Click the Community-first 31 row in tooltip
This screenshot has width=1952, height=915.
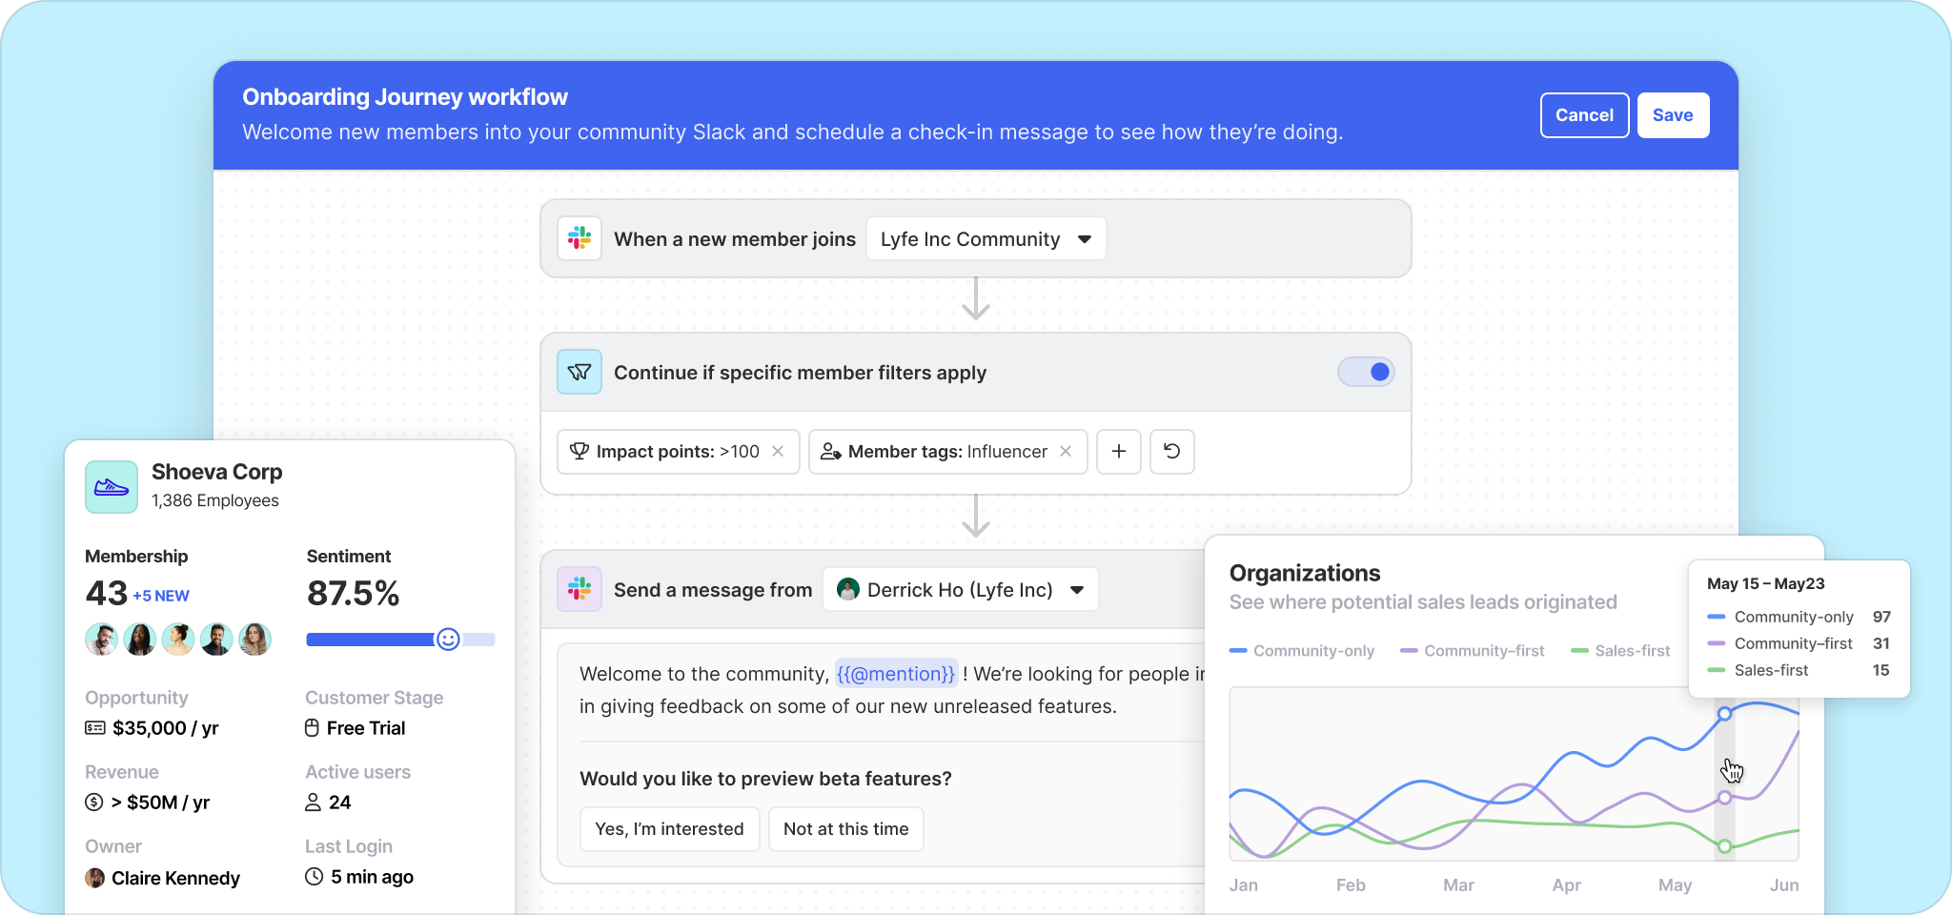(x=1799, y=643)
